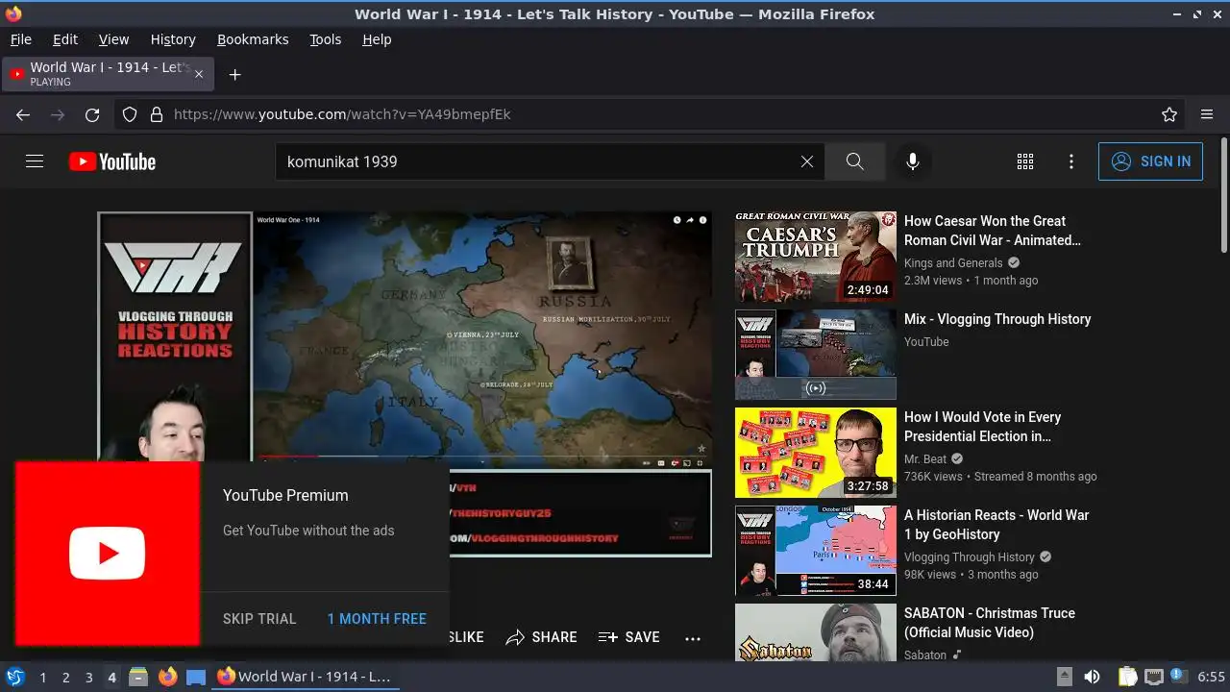Open the Tools menu
1230x692 pixels.
click(x=325, y=39)
